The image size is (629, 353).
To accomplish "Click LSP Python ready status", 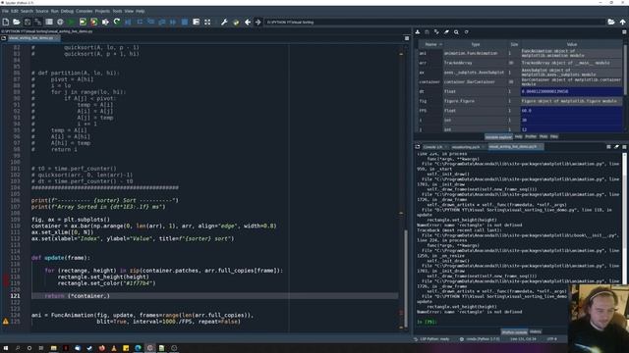I will click(431, 339).
